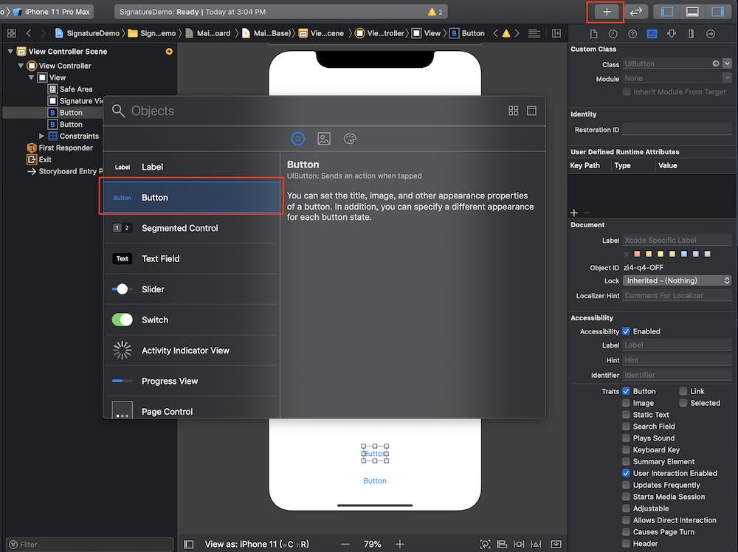Open the File inspector tab
This screenshot has height=552, width=738.
[x=593, y=33]
